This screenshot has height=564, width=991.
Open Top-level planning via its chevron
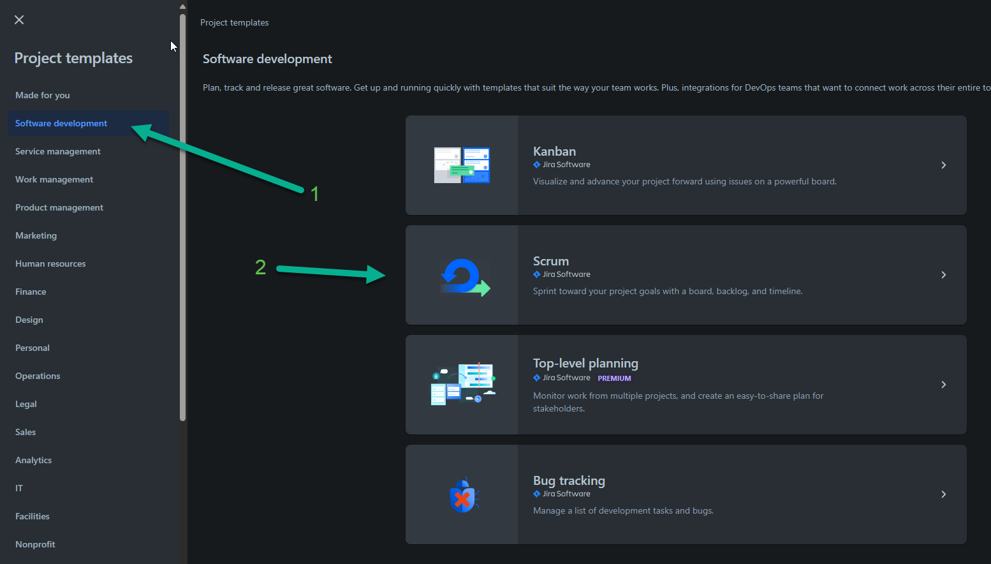(943, 385)
